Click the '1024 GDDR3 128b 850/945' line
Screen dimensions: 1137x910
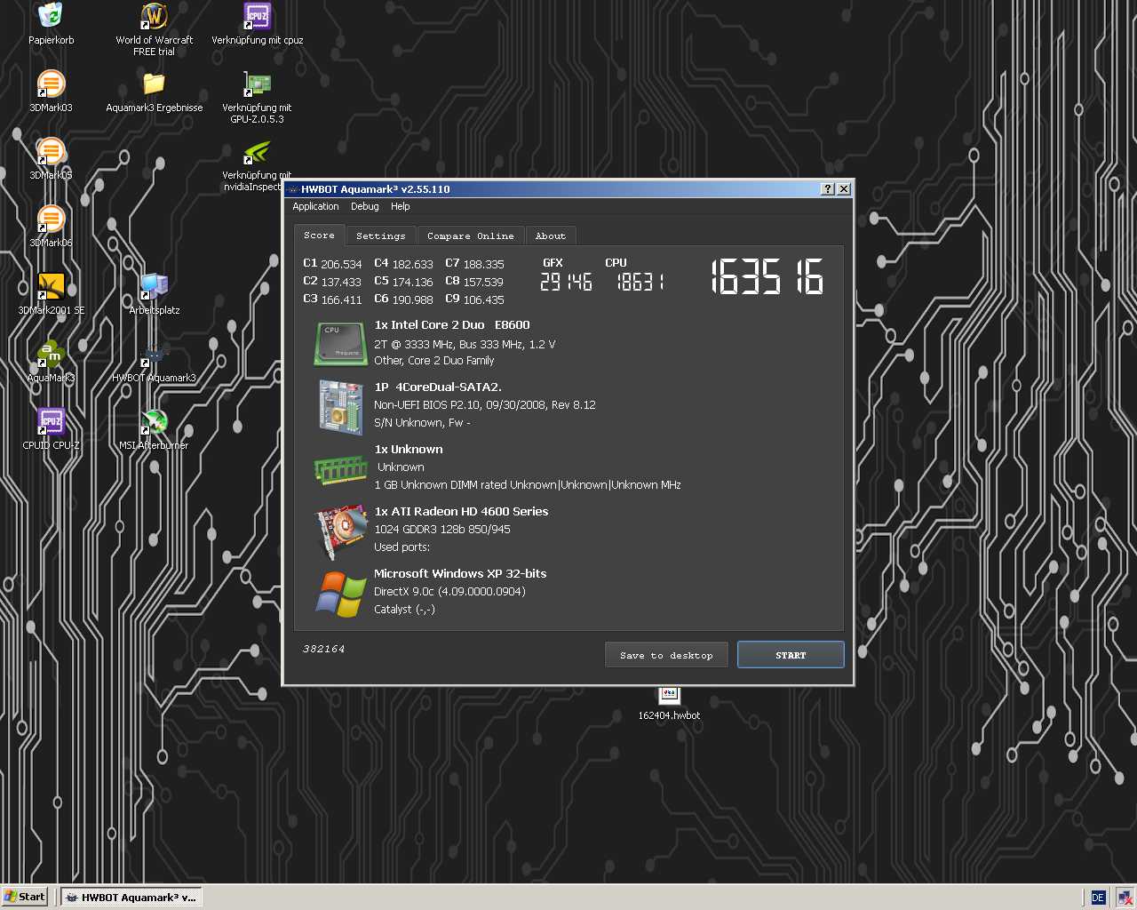pyautogui.click(x=442, y=530)
